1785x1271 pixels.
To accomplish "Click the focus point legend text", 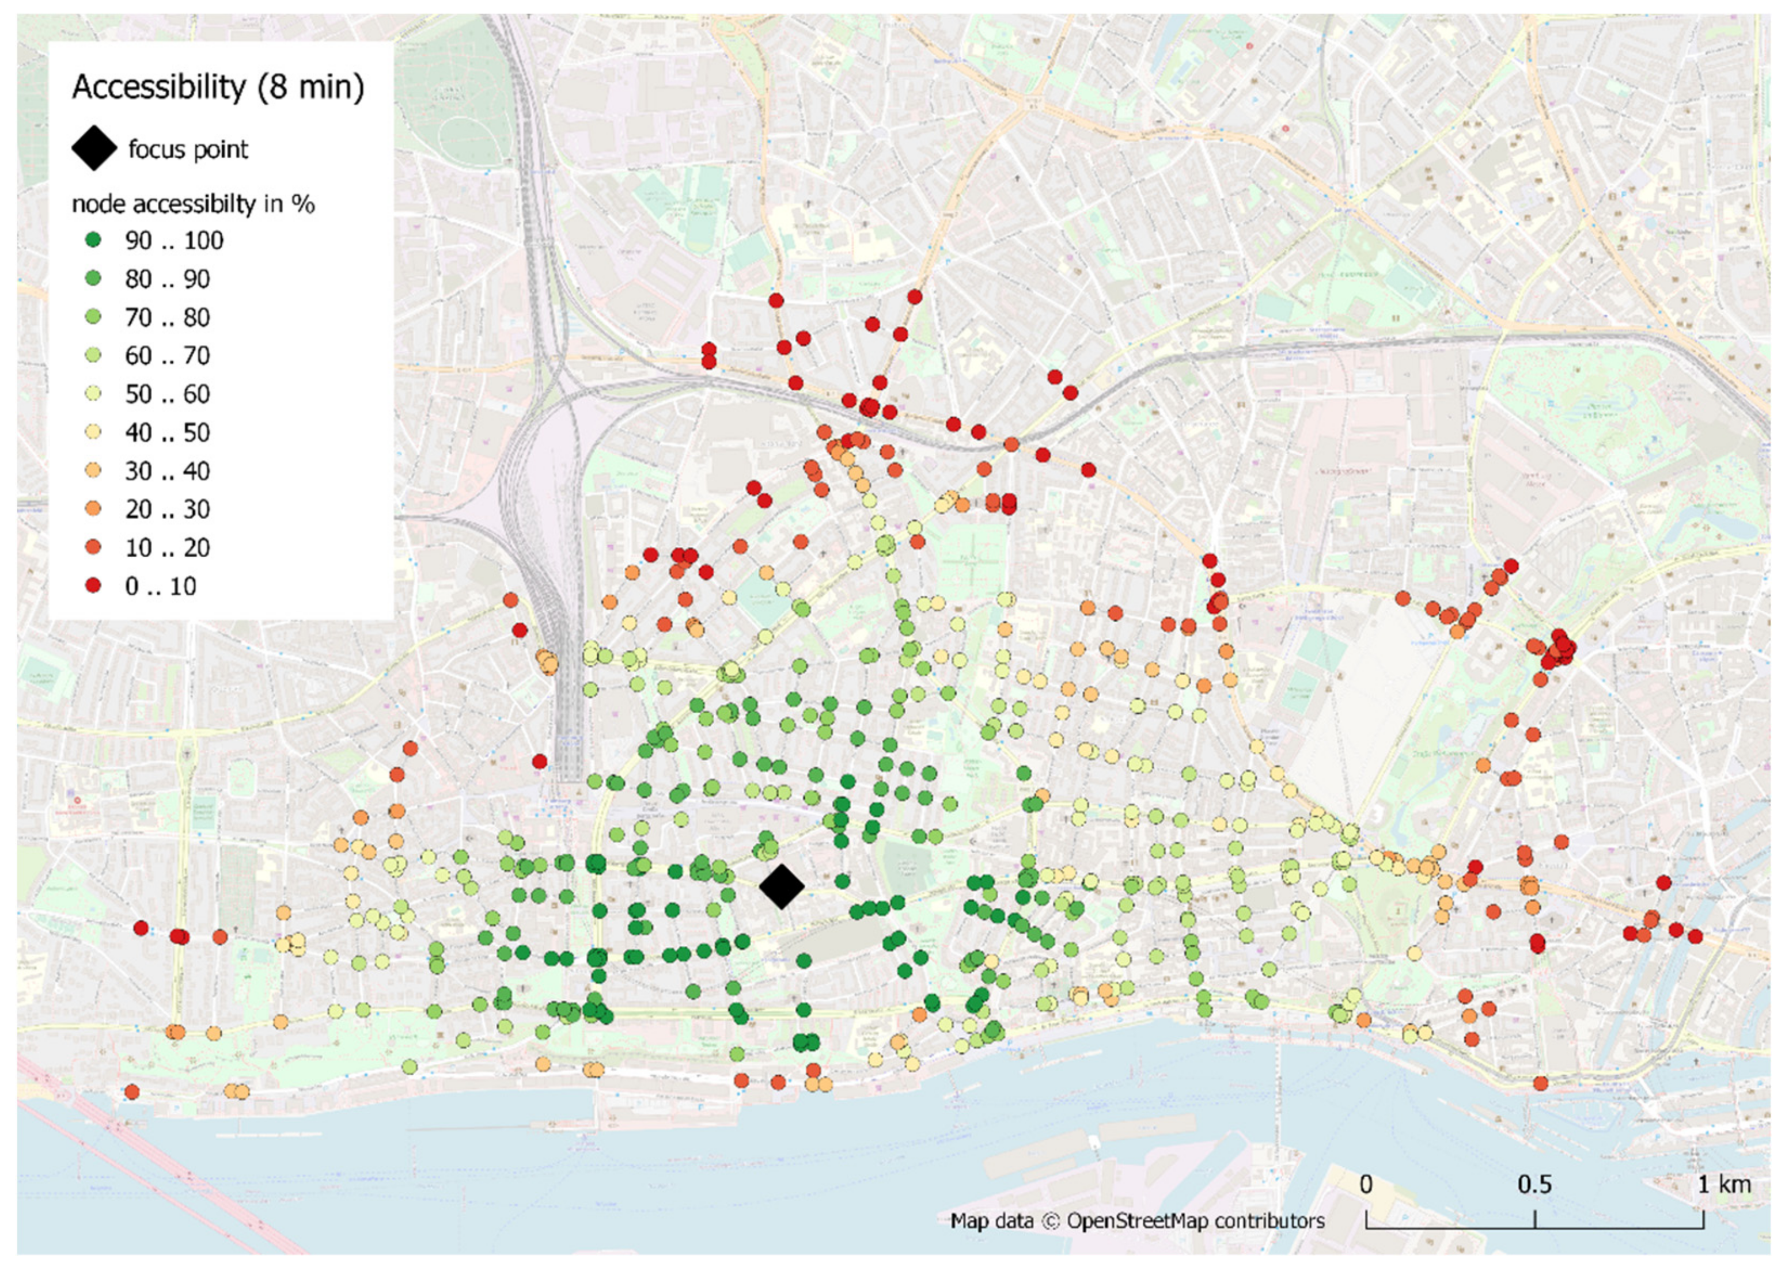I will click(188, 149).
